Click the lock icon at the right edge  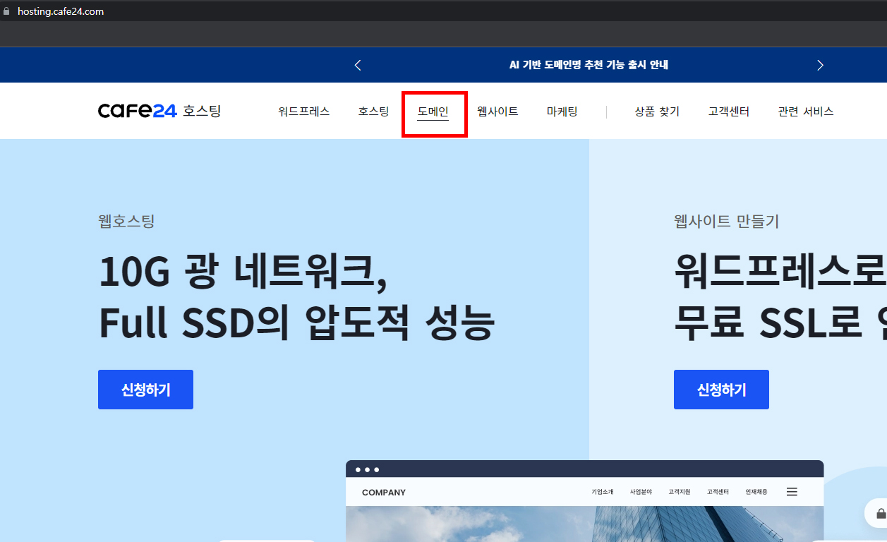click(880, 513)
